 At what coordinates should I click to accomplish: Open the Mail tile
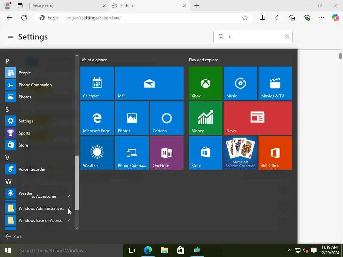pos(149,83)
